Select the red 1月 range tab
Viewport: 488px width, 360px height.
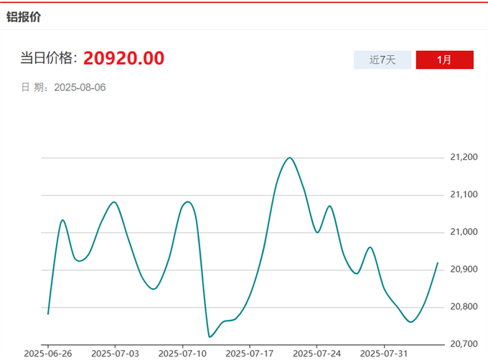(x=444, y=60)
